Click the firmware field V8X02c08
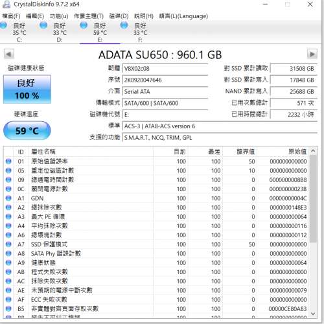Screen dimensions: 324x324 [165, 69]
